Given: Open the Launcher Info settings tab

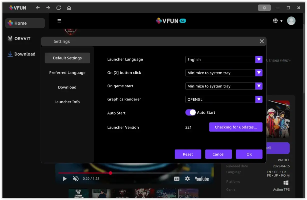Looking at the screenshot, I should (x=67, y=102).
